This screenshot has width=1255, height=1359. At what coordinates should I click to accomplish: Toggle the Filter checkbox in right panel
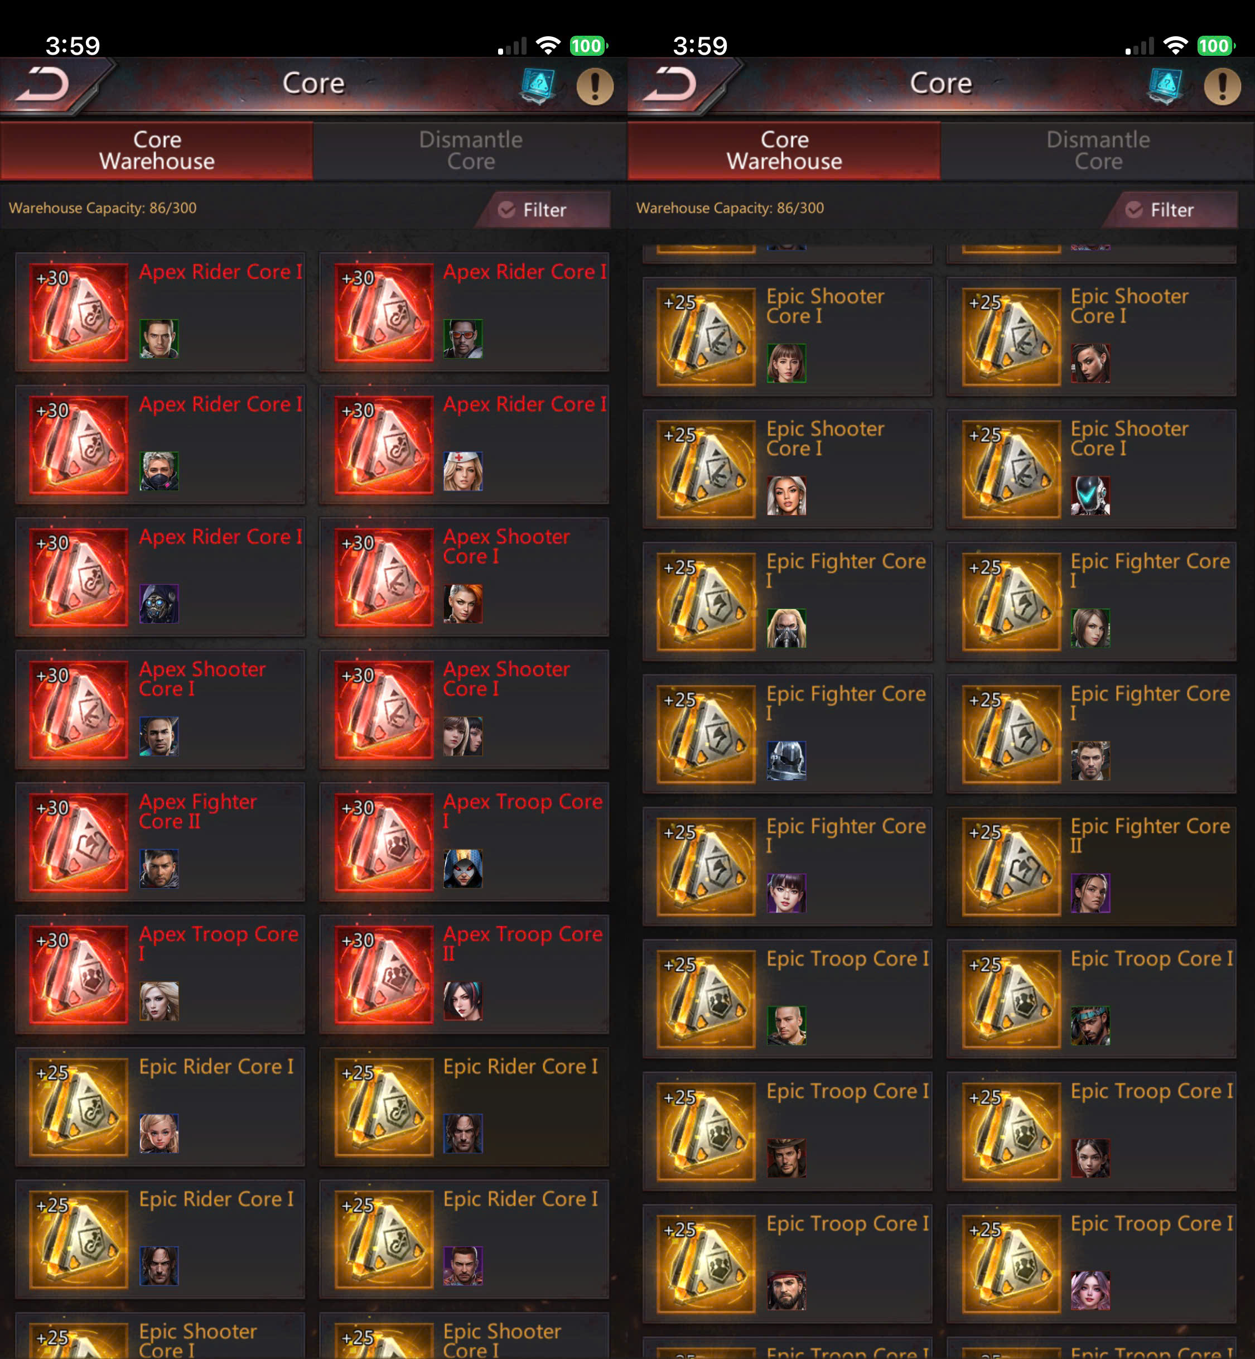(1134, 209)
